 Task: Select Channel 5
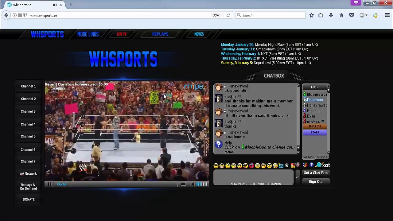click(x=28, y=136)
